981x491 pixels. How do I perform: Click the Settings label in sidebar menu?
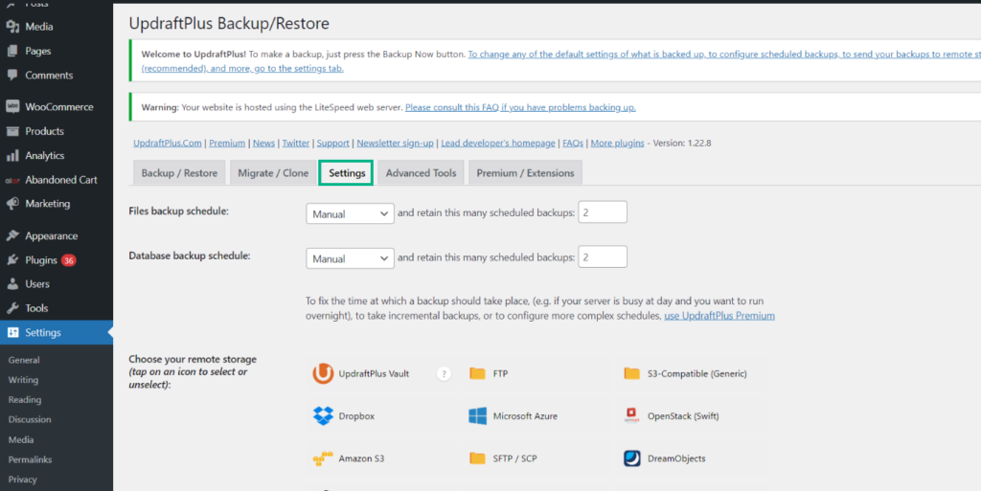point(43,332)
